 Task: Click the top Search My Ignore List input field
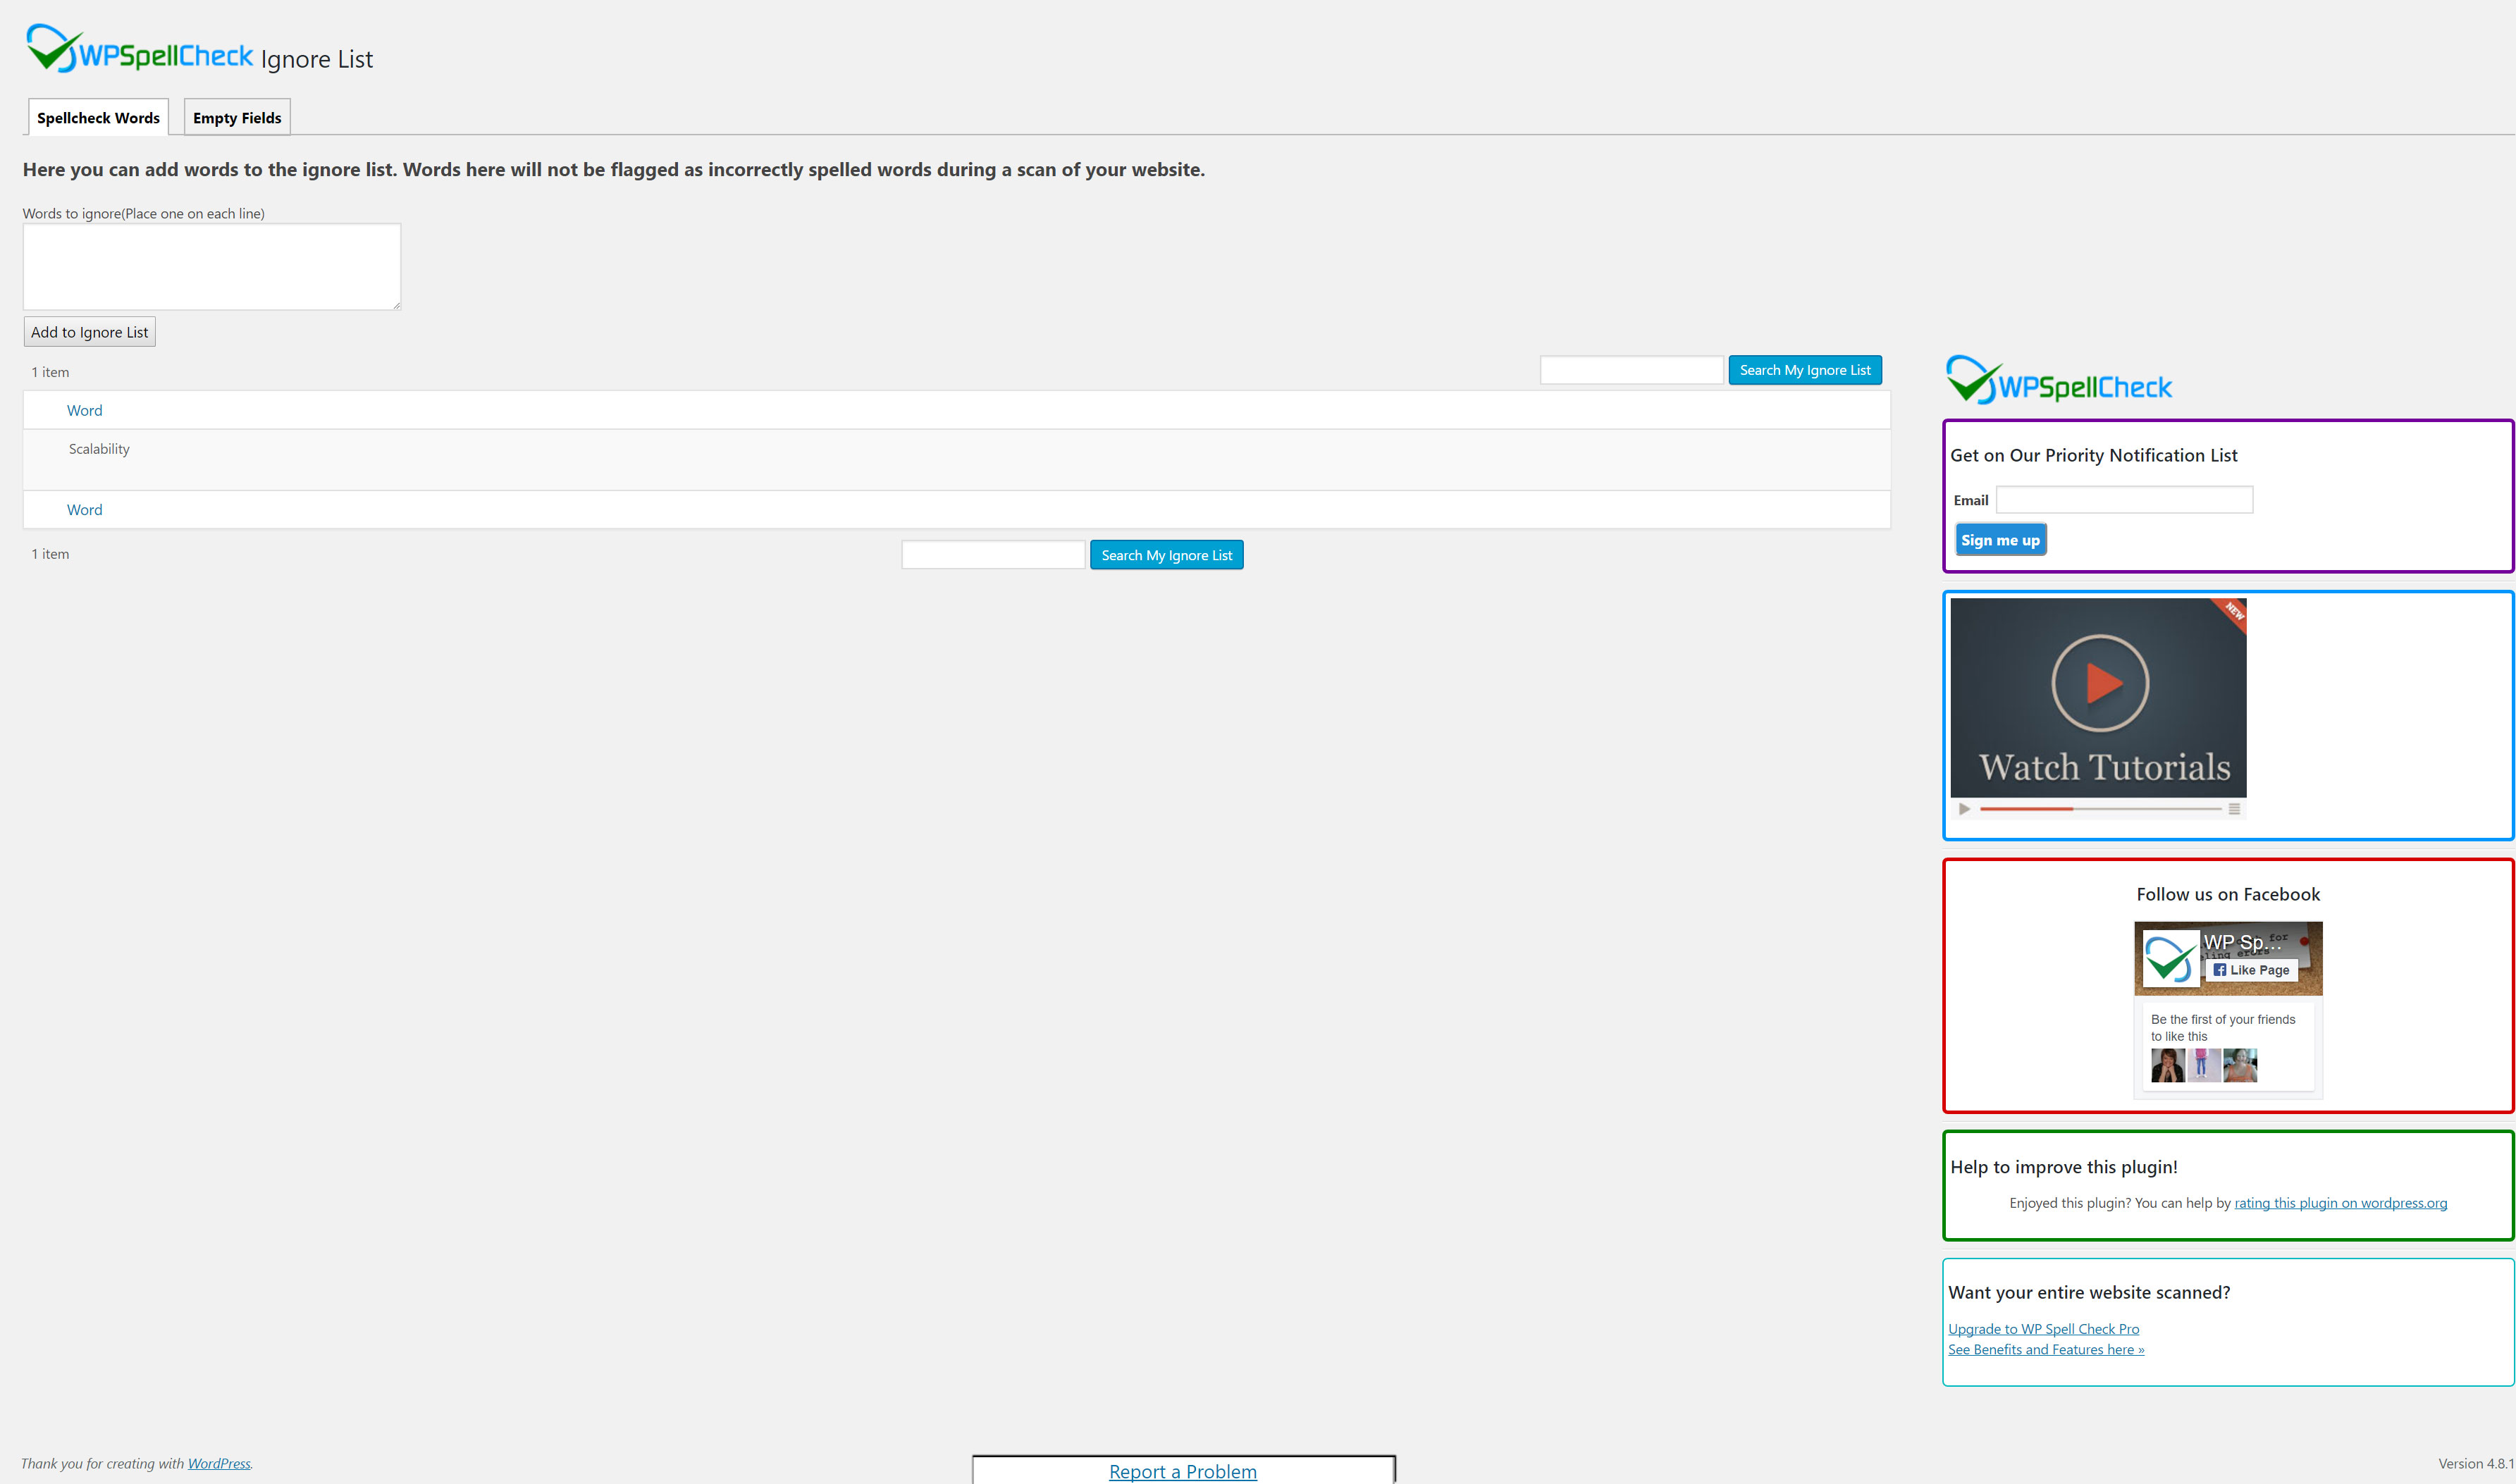[x=1629, y=369]
